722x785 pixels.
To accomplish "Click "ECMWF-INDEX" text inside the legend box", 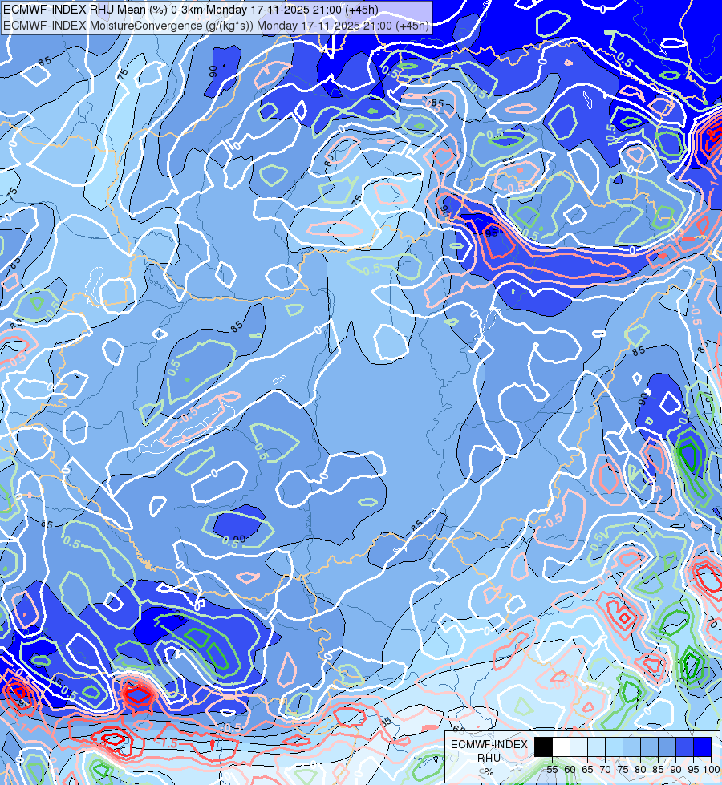I will point(489,744).
